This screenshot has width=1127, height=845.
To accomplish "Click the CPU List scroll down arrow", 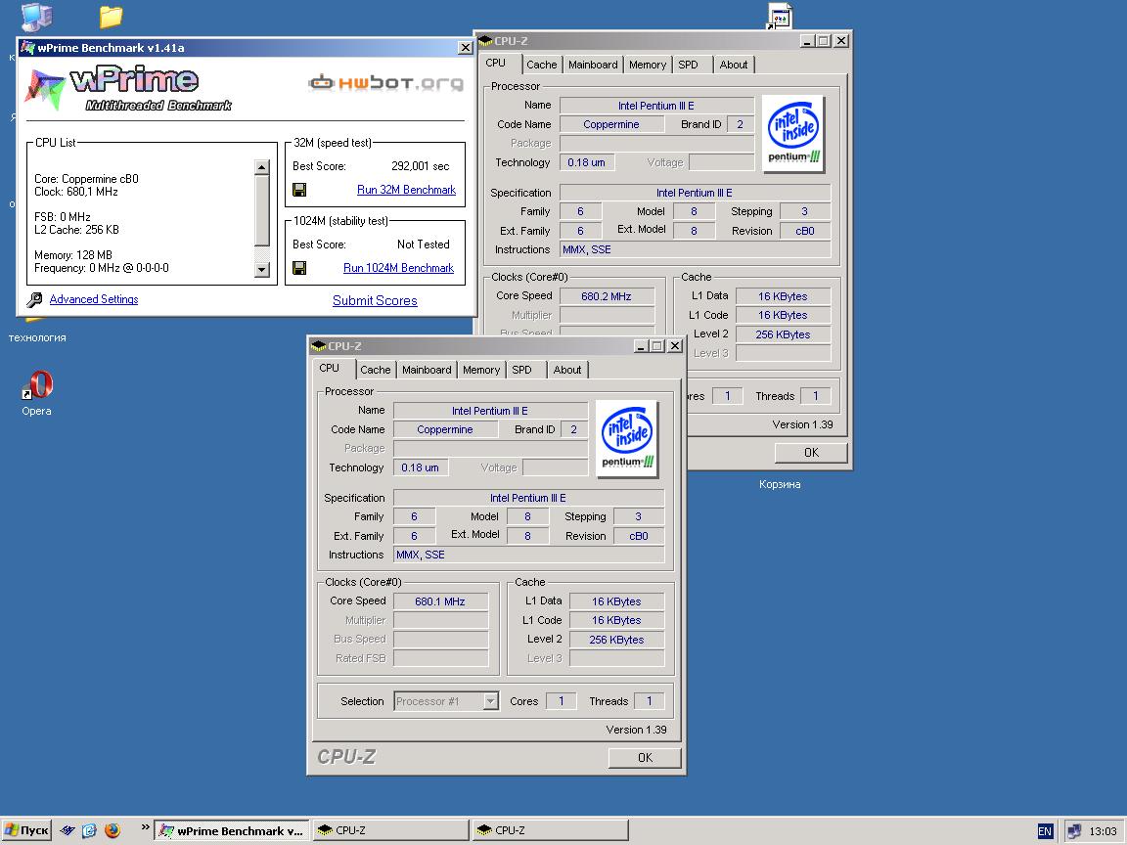I will 261,270.
